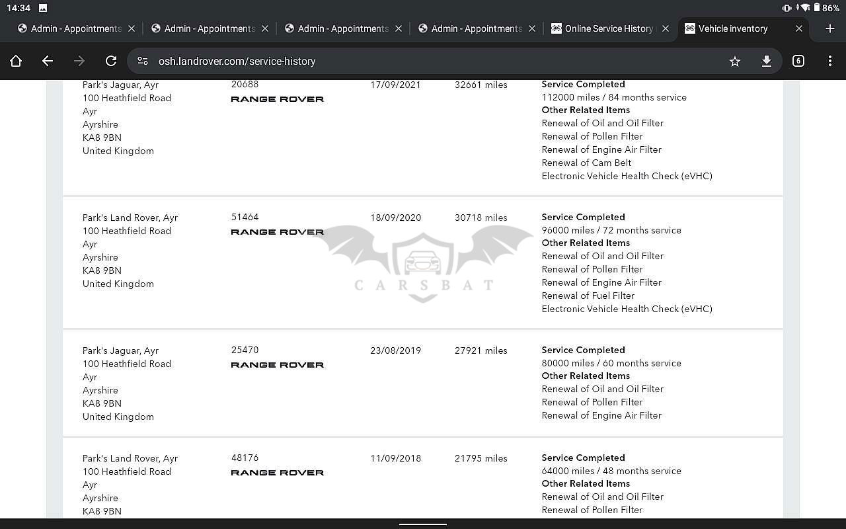Screen dimensions: 846x529
Task: Click Range Rover logo under 25470
Action: 277,365
